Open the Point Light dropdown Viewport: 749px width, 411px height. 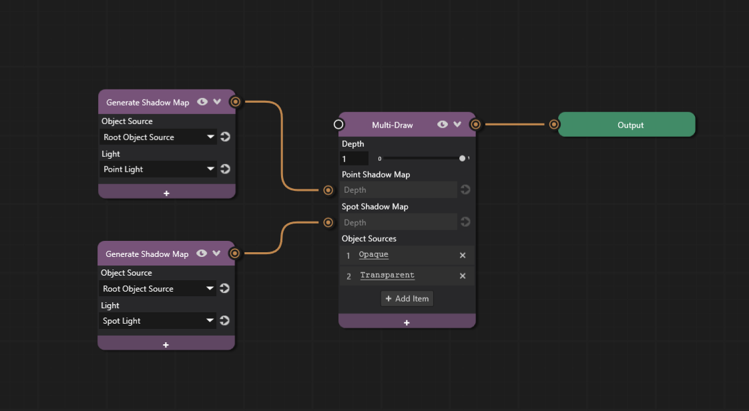[158, 169]
